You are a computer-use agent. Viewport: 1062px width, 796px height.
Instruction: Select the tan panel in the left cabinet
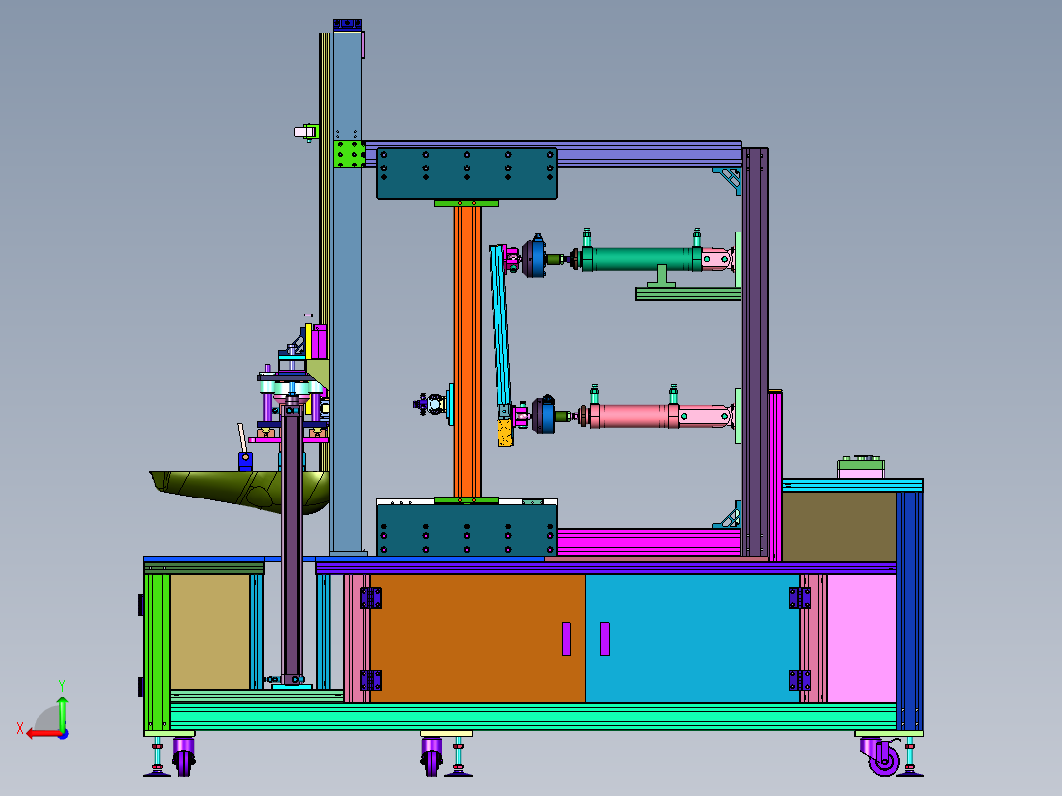click(x=210, y=632)
